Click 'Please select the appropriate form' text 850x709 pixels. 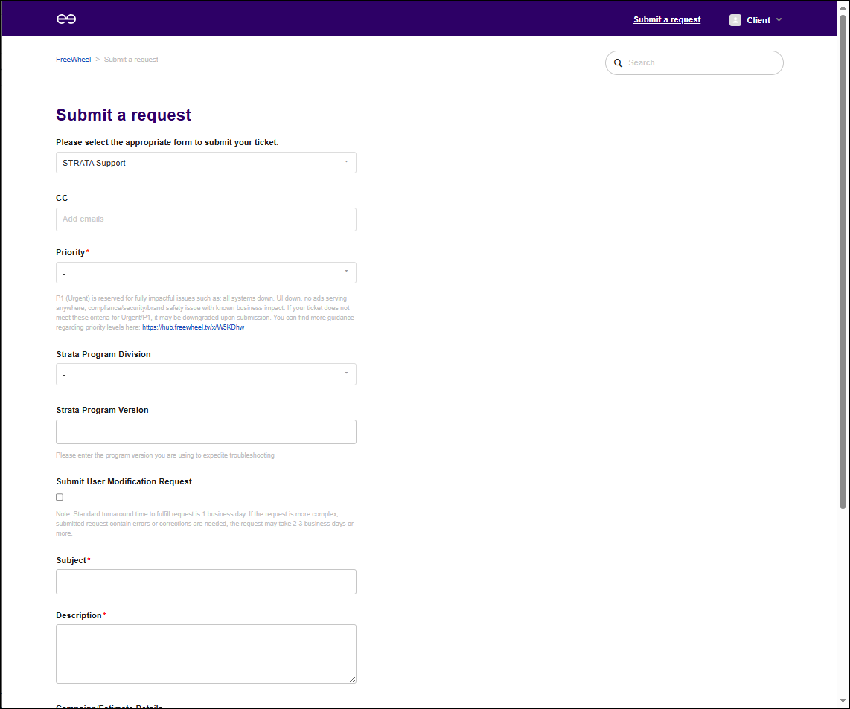point(167,143)
